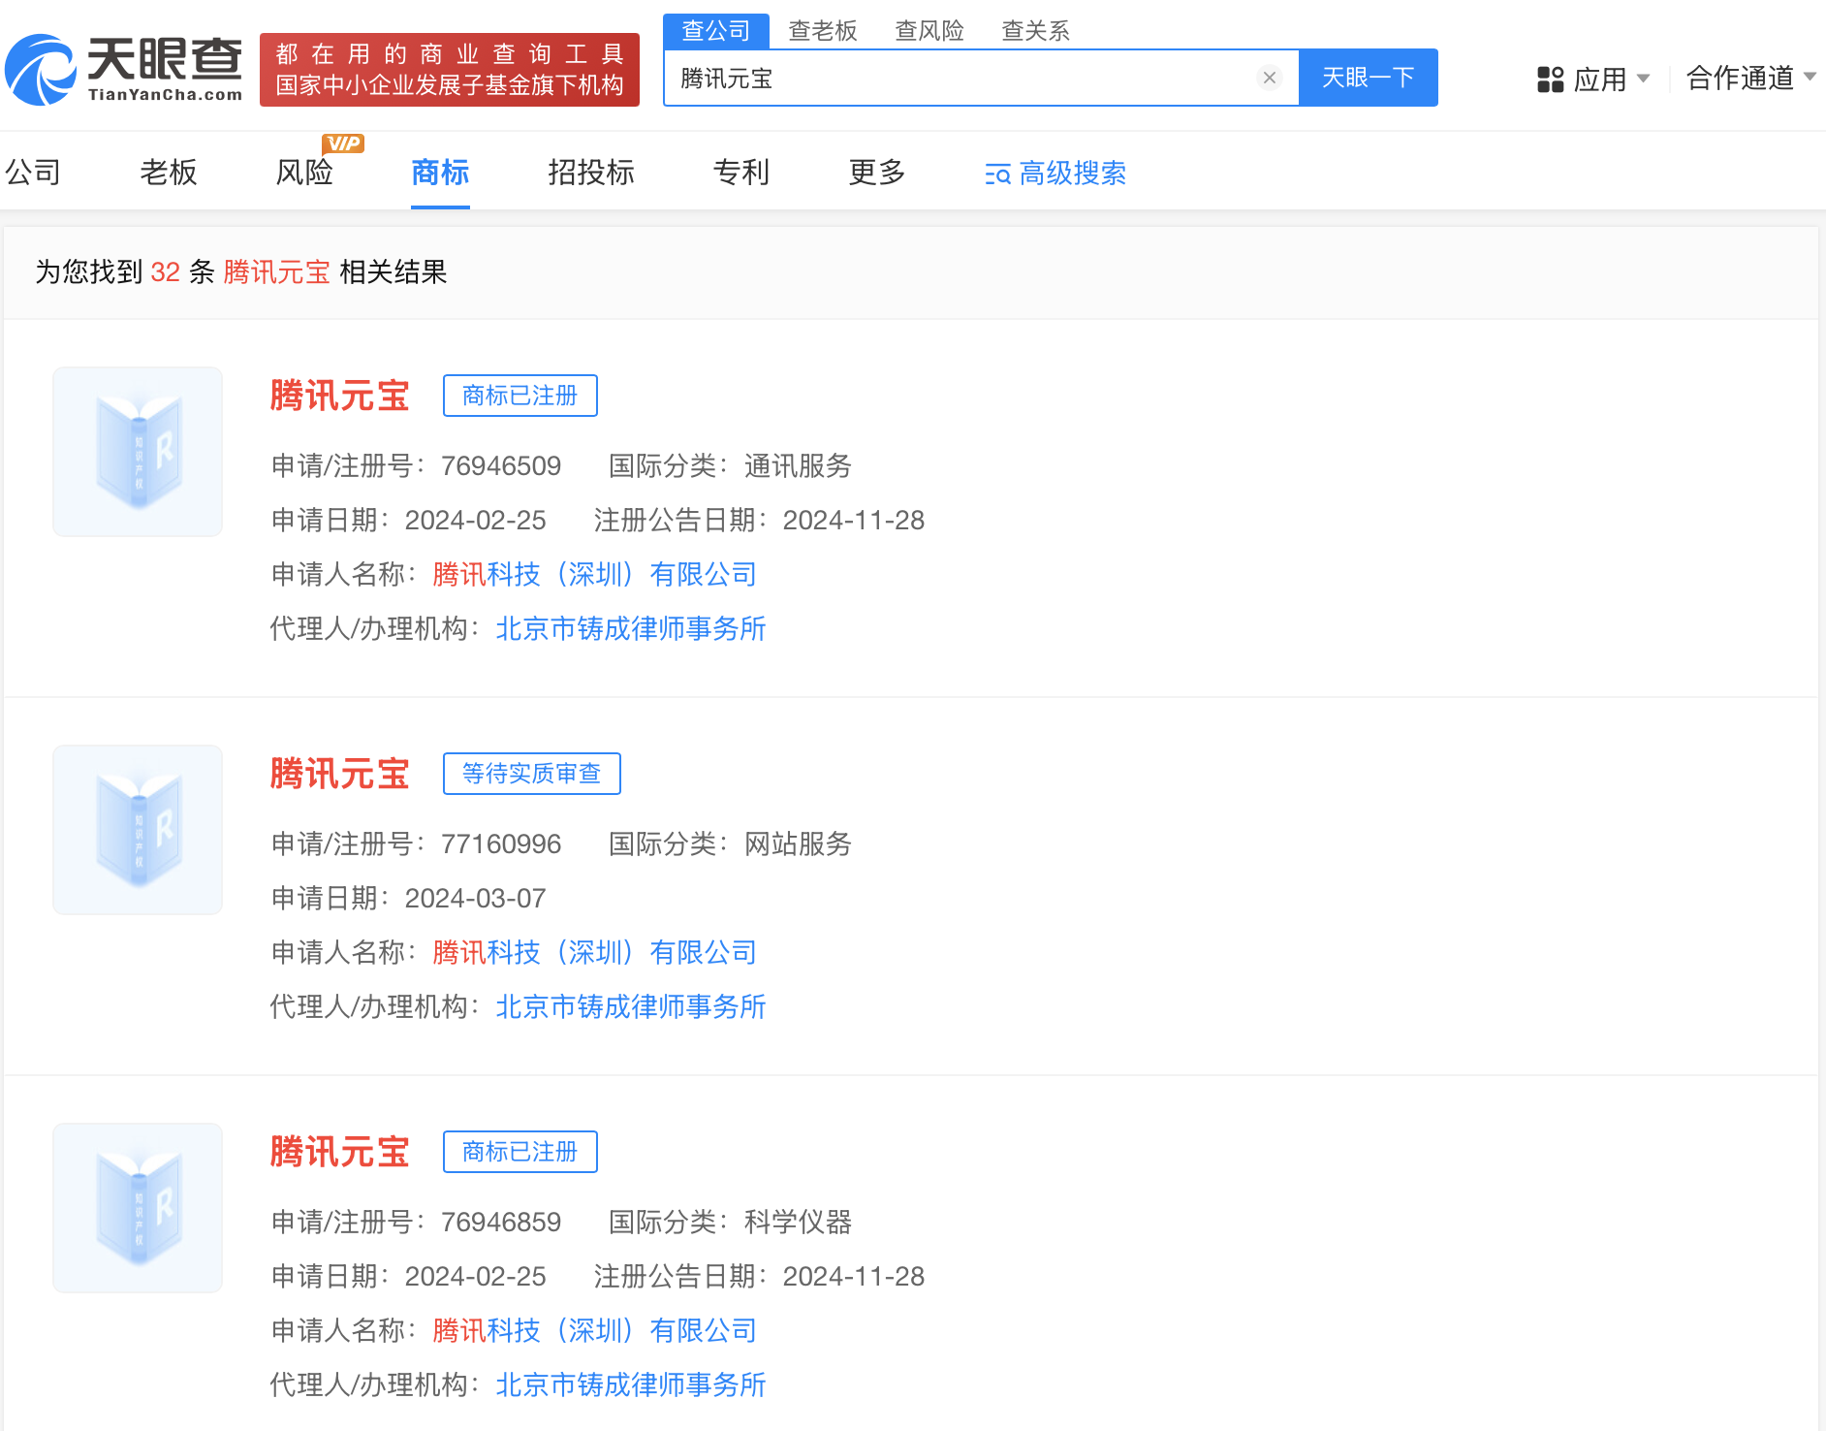Open the 更多 menu tab

point(877,173)
